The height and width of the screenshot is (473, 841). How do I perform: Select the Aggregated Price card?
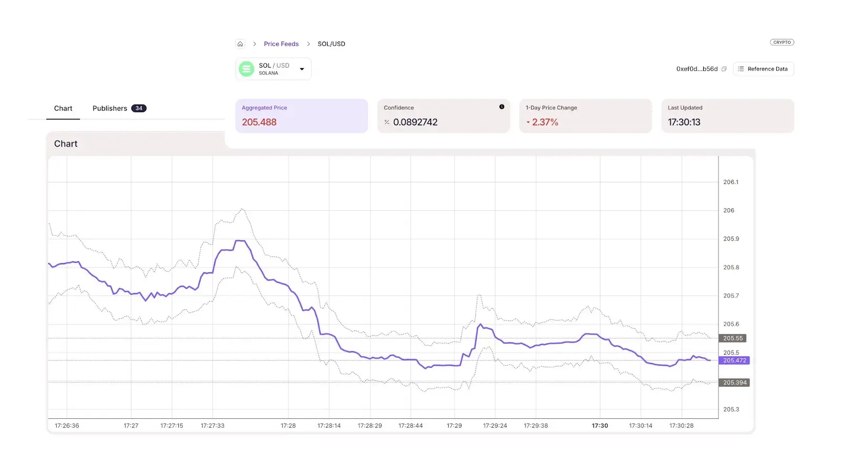pyautogui.click(x=302, y=116)
